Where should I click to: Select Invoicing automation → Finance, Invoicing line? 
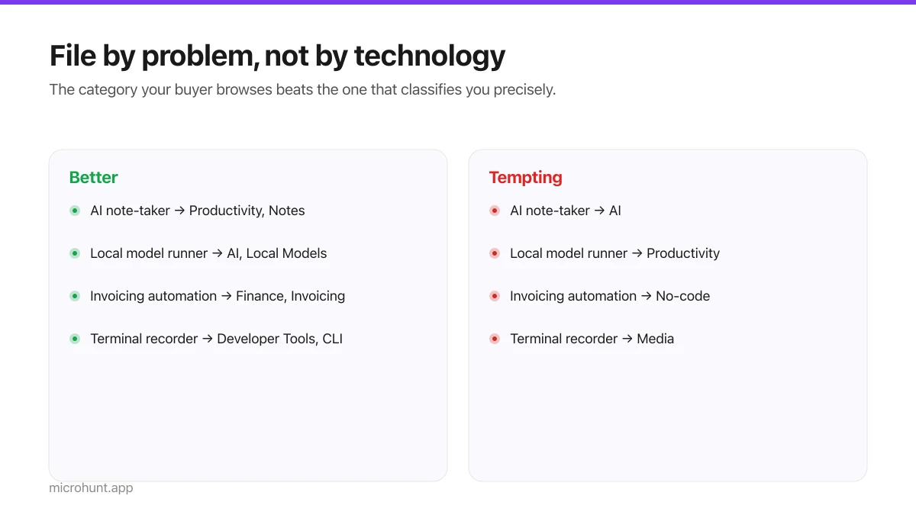click(218, 296)
